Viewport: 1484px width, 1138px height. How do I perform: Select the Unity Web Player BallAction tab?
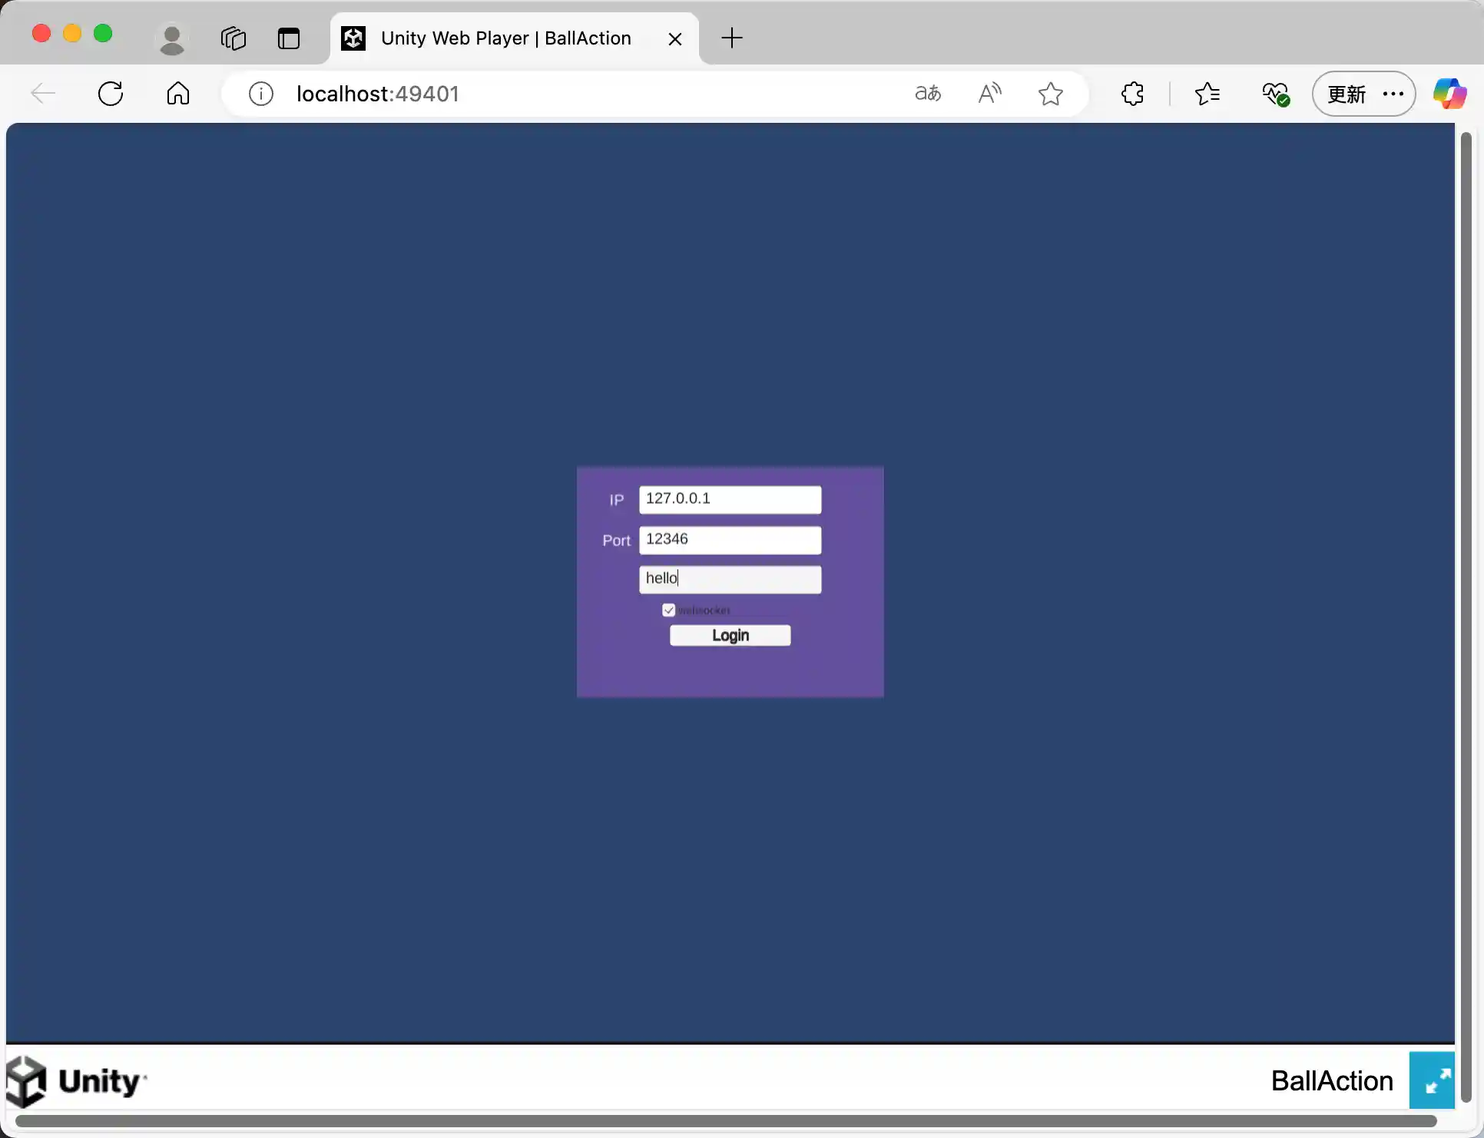click(x=507, y=38)
